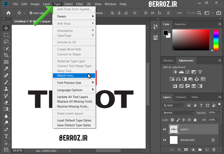This screenshot has width=224, height=154.
Task: Click the Home icon in options bar
Action: (8, 13)
